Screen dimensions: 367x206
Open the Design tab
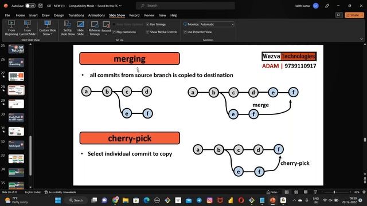[58, 15]
